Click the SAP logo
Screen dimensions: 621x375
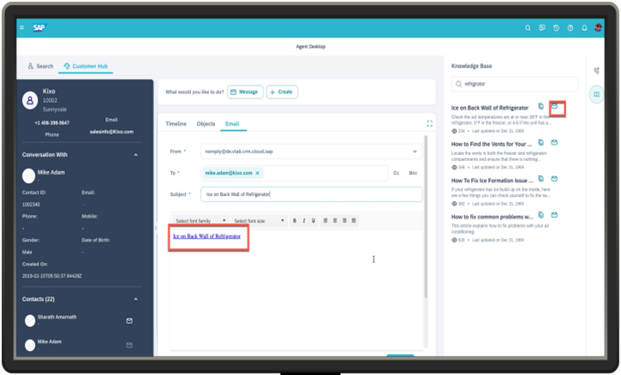coord(39,27)
